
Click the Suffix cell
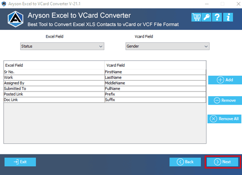(x=155, y=100)
